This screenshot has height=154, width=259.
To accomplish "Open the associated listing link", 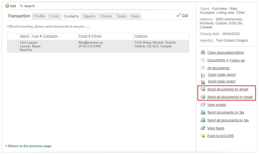I will (225, 52).
